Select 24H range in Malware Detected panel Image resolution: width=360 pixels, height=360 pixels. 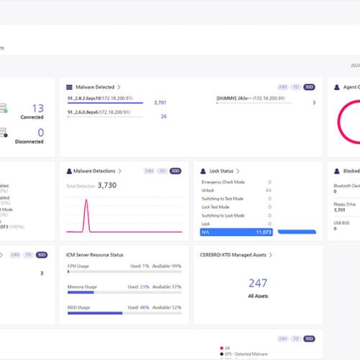[x=283, y=87]
